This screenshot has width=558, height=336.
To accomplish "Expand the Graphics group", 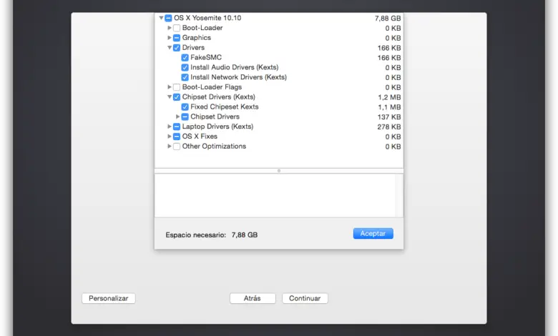I will pos(170,37).
